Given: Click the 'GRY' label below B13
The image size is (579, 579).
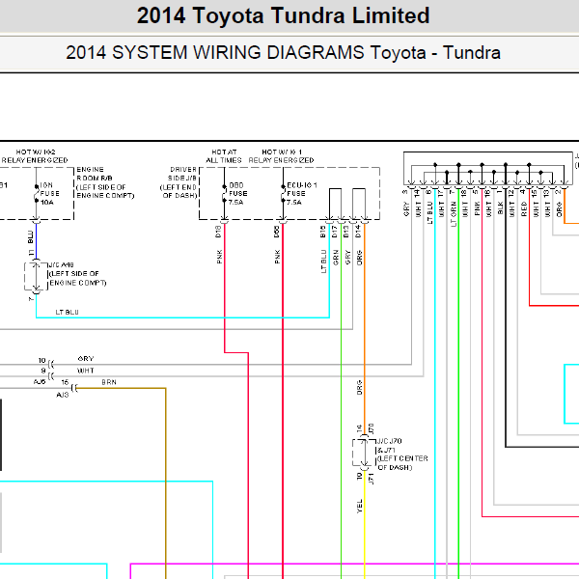Looking at the screenshot, I should point(347,258).
